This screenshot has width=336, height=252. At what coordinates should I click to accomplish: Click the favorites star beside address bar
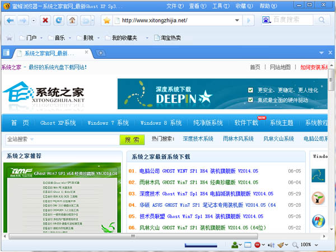click(106, 21)
